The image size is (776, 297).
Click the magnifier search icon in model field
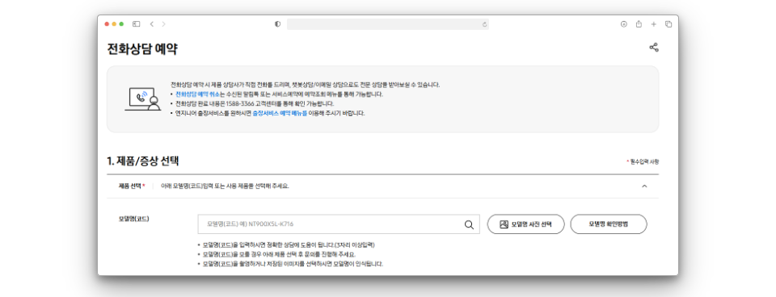tap(469, 224)
